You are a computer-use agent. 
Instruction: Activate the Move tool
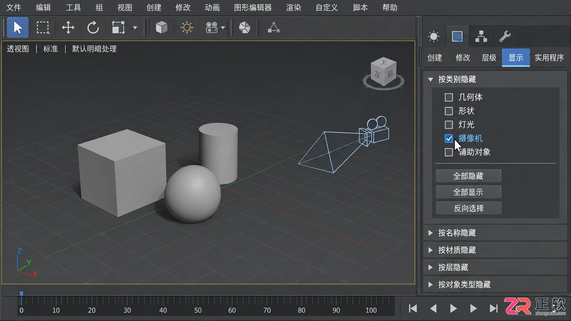(x=68, y=27)
